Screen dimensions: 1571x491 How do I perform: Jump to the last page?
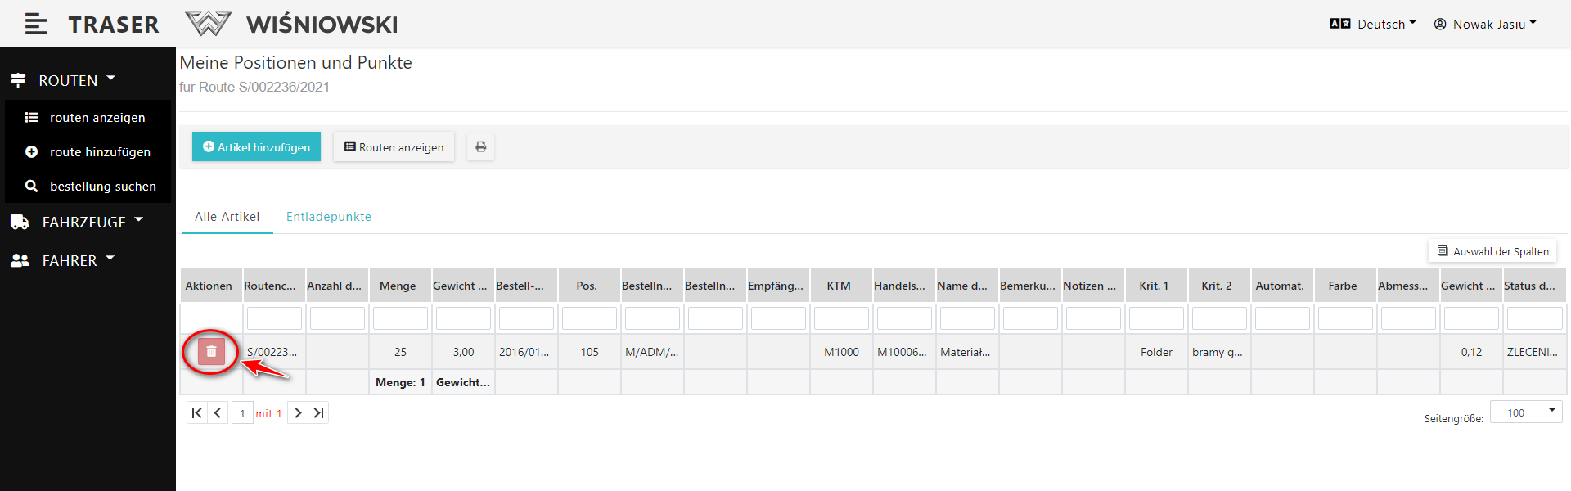coord(319,413)
